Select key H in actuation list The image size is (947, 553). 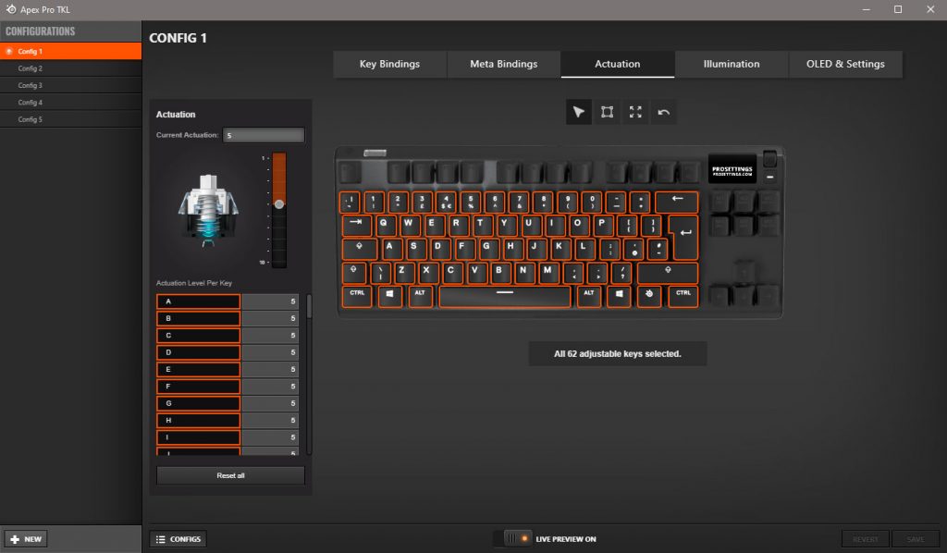(x=198, y=420)
